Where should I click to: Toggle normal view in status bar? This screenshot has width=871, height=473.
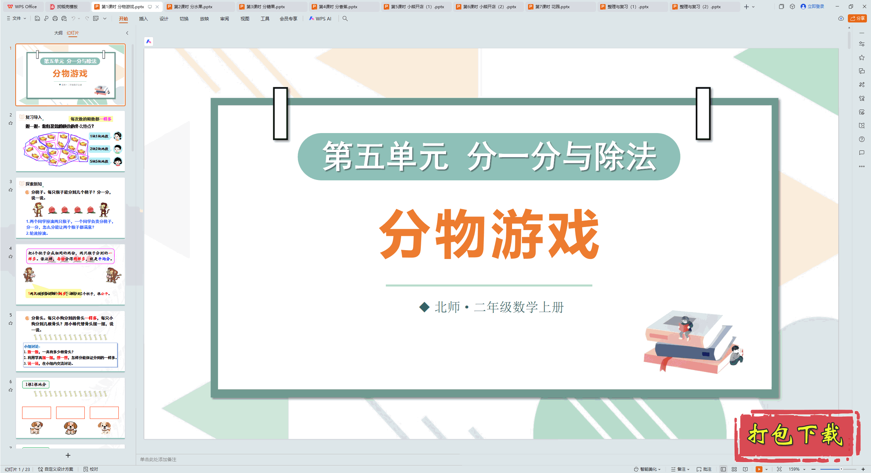[723, 469]
